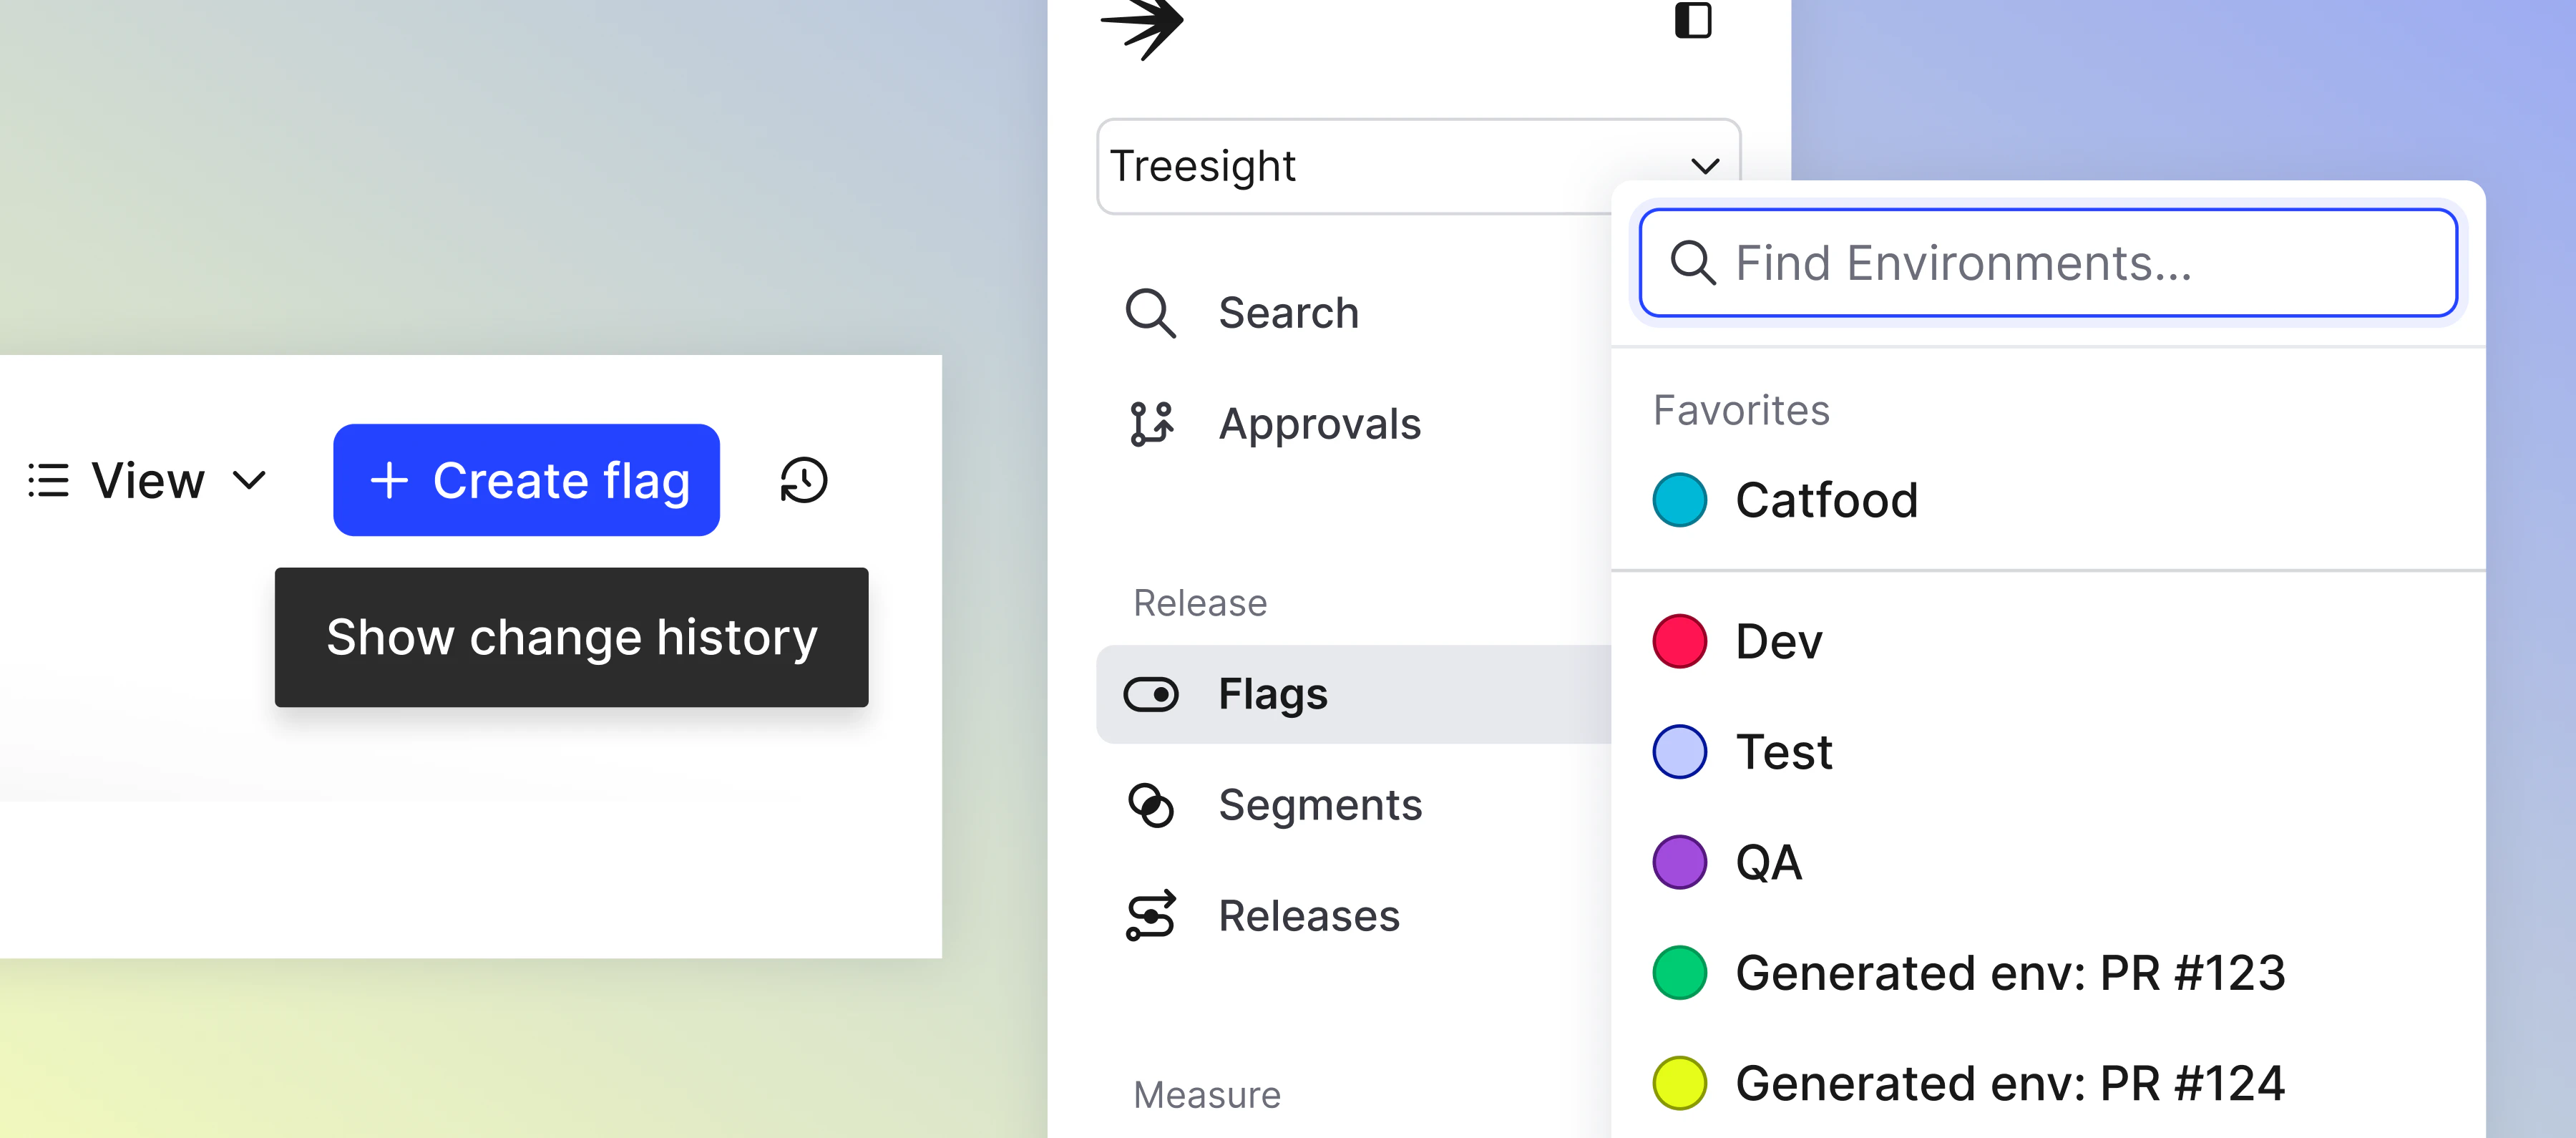
Task: Select Flags under the Release section
Action: tap(1272, 694)
